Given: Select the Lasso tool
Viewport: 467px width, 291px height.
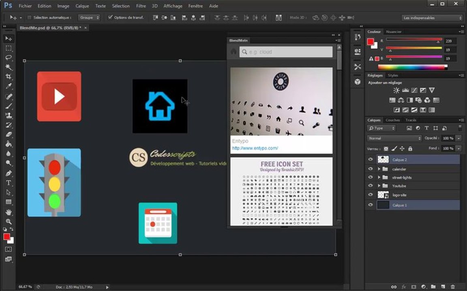Looking at the screenshot, I should pos(9,57).
